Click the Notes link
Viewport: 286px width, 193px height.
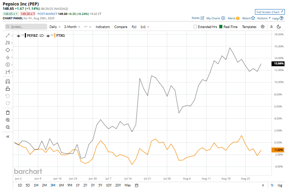coord(195,18)
